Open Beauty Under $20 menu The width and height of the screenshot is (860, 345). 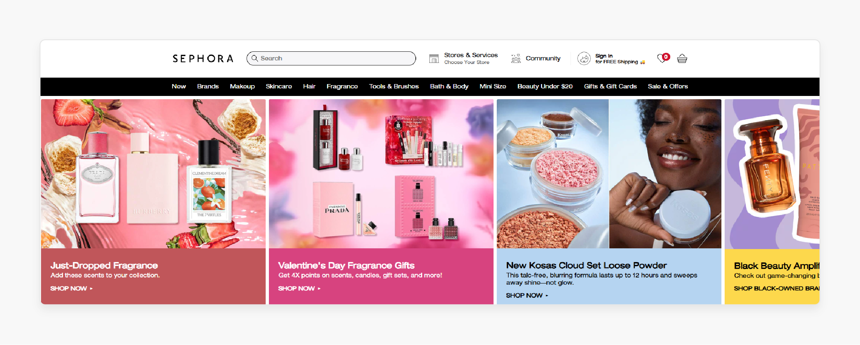545,86
